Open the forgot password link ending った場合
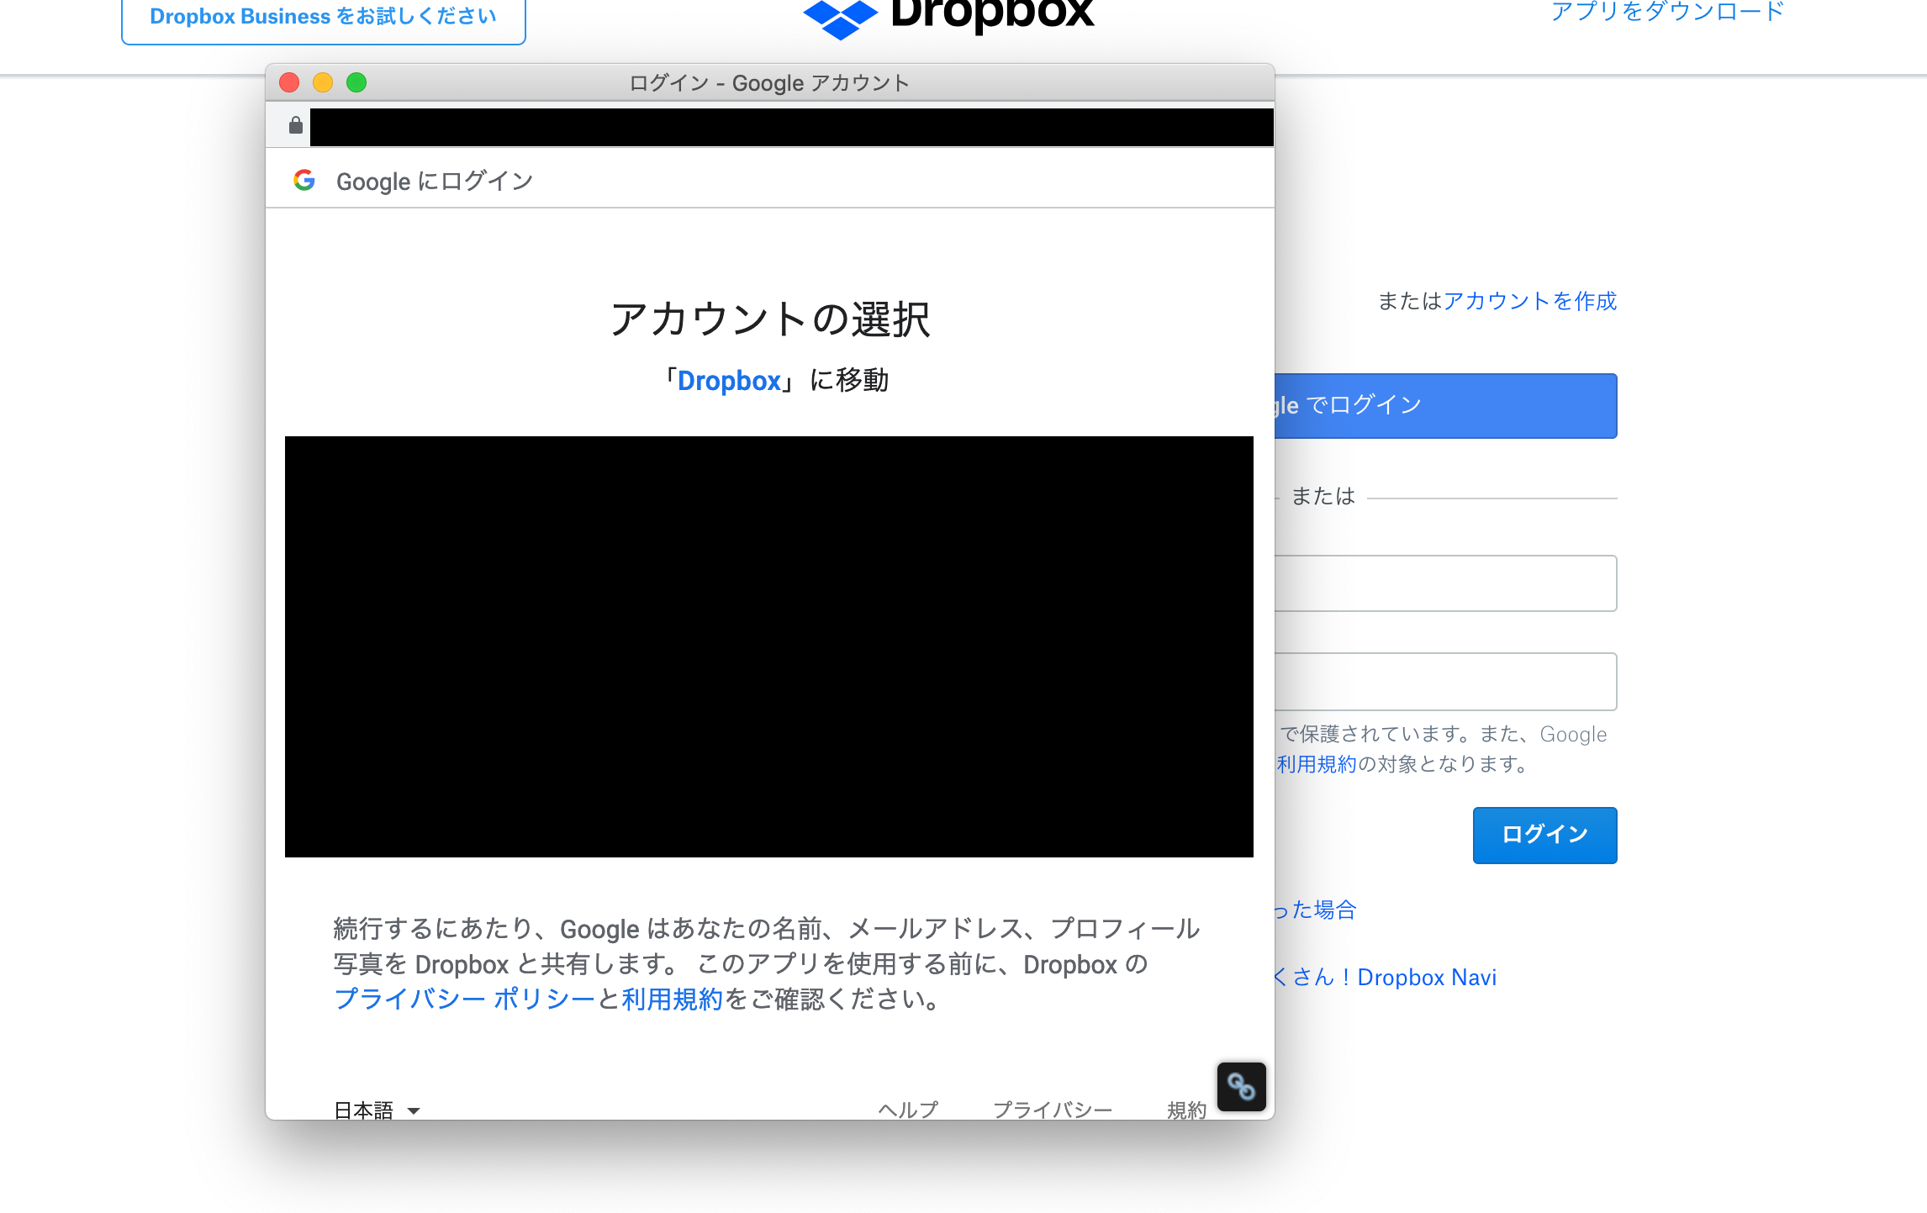Viewport: 1927px width, 1213px height. 1316,910
